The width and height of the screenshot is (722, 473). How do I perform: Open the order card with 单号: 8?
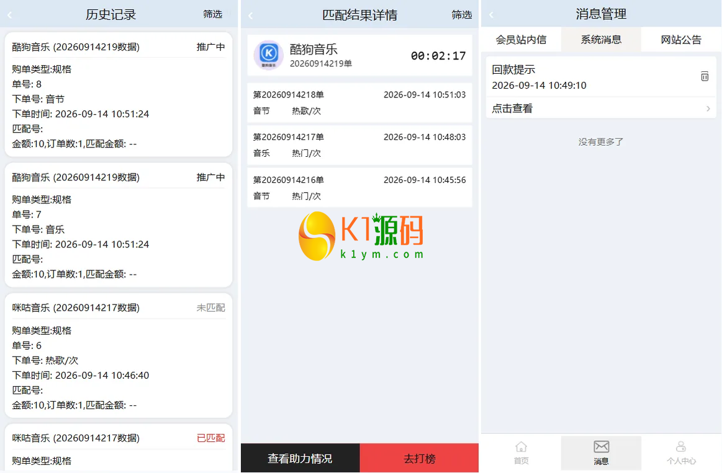119,95
